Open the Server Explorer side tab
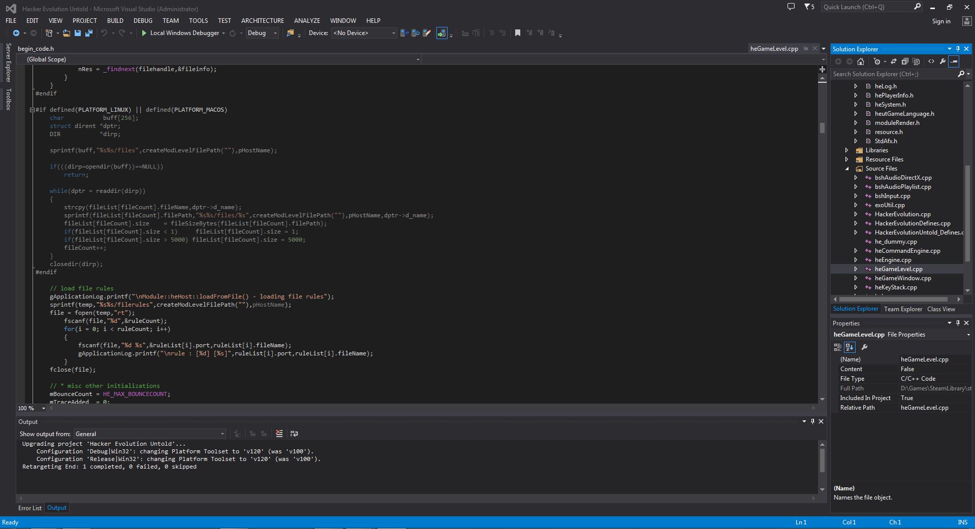Screen dimensions: 975x529 pyautogui.click(x=8, y=62)
